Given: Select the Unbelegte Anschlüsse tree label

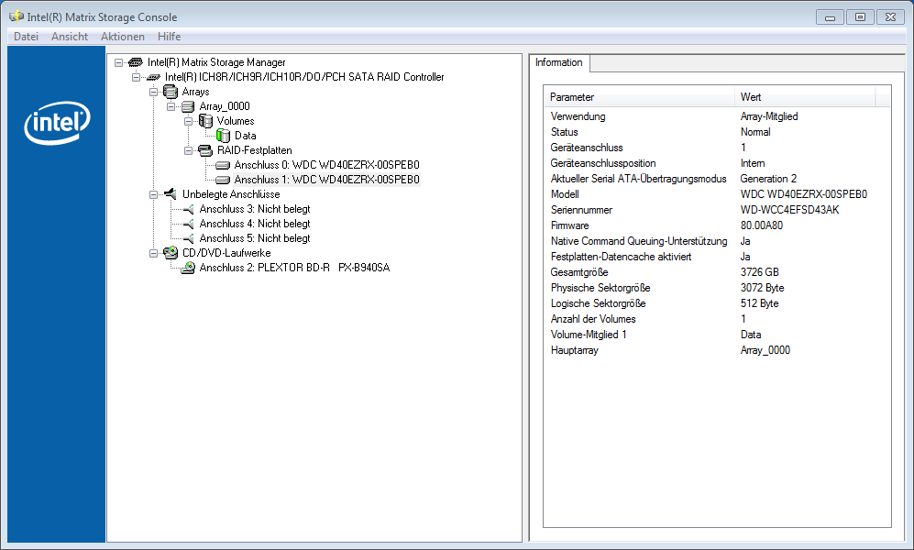Looking at the screenshot, I should click(x=231, y=194).
